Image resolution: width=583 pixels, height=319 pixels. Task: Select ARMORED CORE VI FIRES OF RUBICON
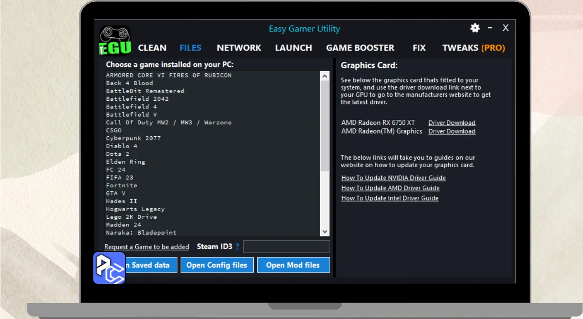click(x=169, y=75)
